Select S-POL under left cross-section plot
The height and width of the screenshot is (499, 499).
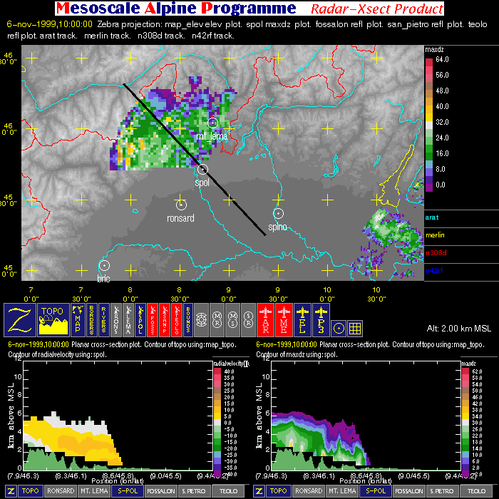coord(128,491)
